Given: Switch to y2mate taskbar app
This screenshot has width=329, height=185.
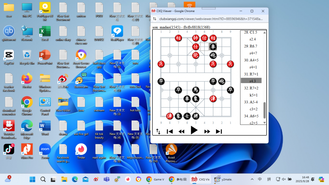Looking at the screenshot, I should coord(224,179).
